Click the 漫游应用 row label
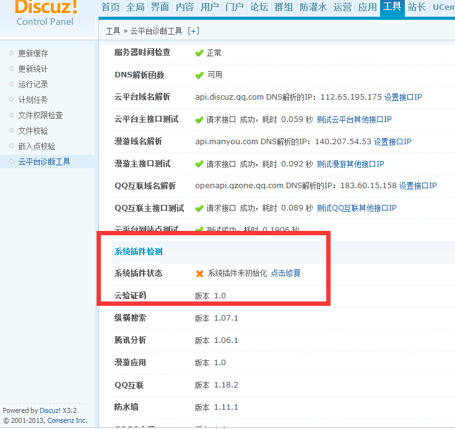This screenshot has height=429, width=455. point(130,362)
